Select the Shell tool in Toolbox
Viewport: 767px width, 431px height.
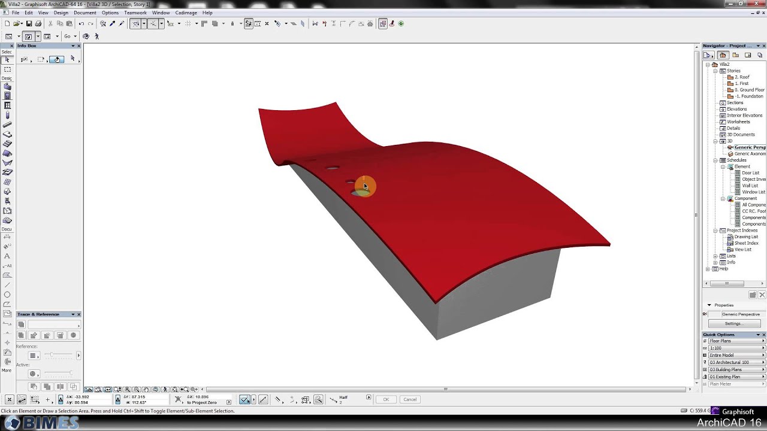pyautogui.click(x=7, y=163)
